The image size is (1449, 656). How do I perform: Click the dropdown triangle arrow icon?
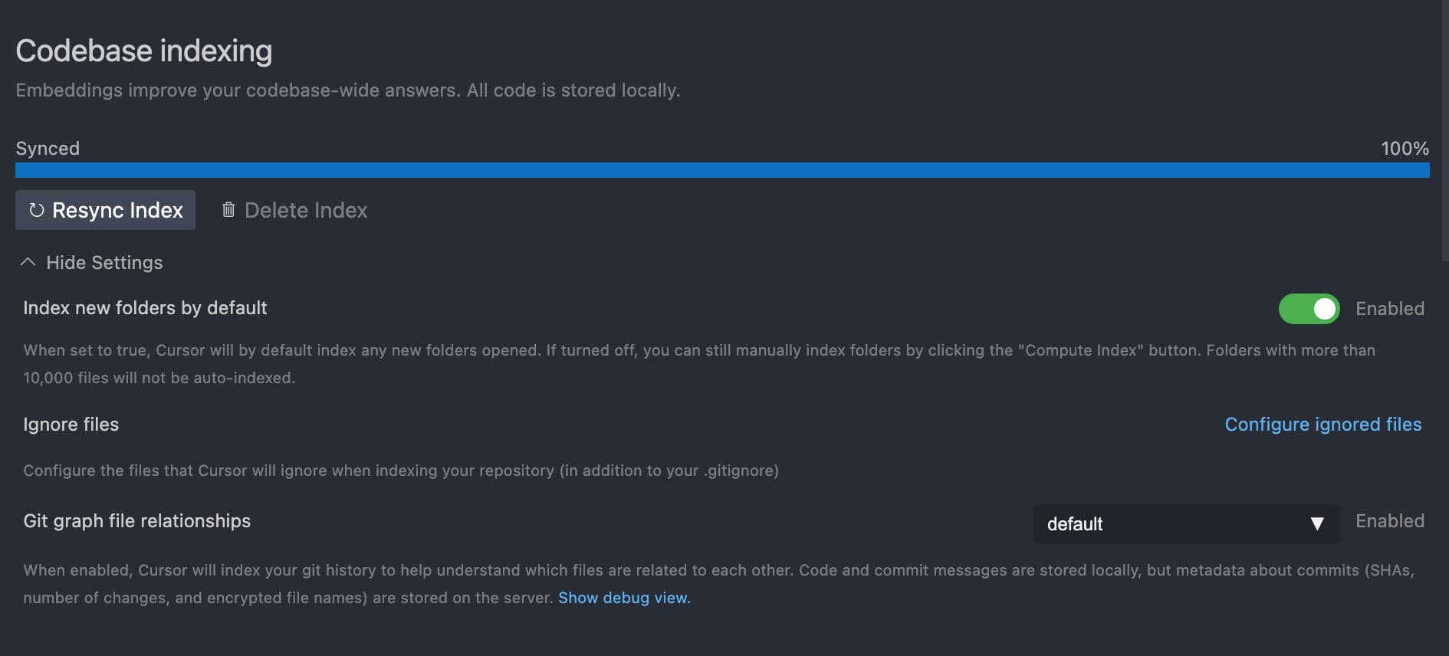click(x=1317, y=524)
